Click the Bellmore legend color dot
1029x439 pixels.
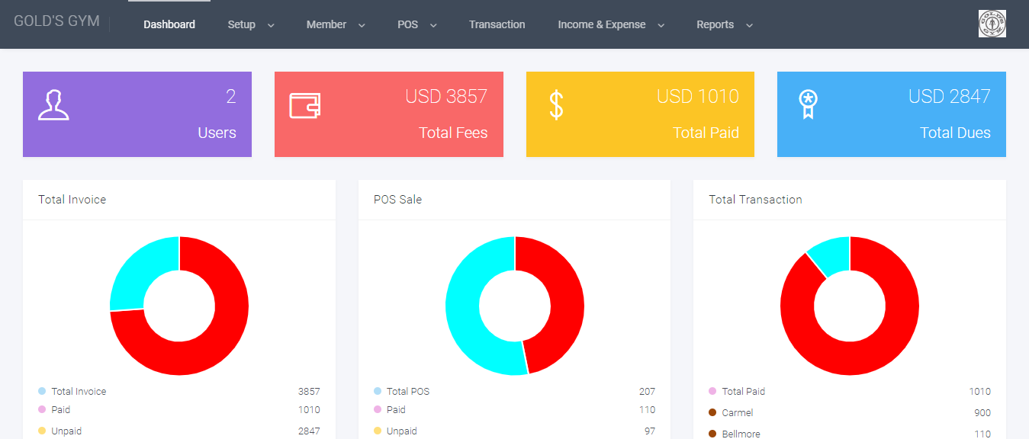pos(712,434)
